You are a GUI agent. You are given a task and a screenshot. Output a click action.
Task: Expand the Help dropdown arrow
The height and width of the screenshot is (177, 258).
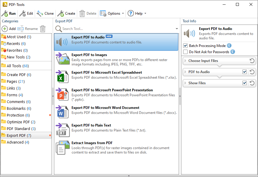[x=145, y=14]
